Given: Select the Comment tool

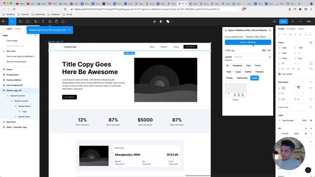Looking at the screenshot, I should point(63,22).
